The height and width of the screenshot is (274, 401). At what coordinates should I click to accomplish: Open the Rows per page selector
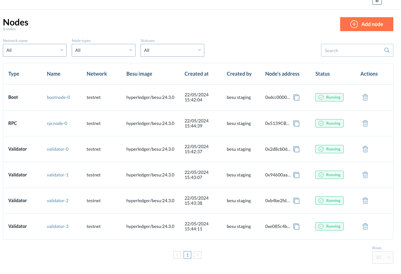pyautogui.click(x=382, y=257)
